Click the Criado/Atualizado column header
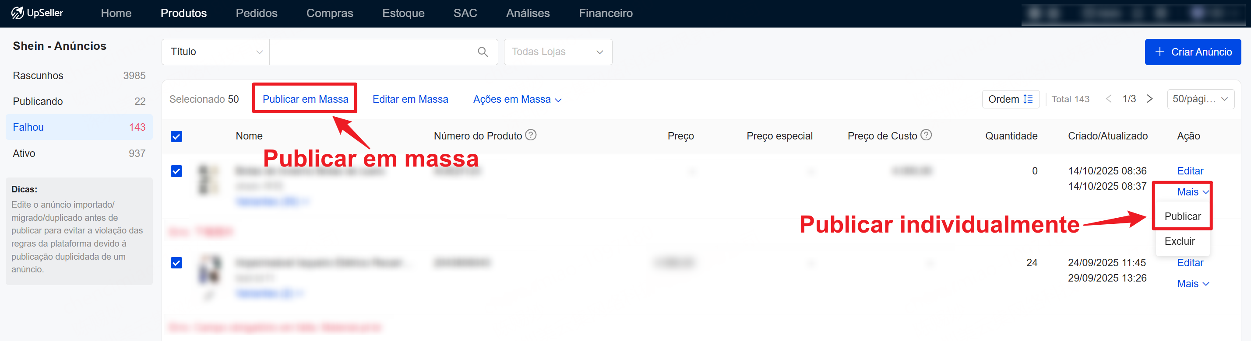This screenshot has width=1251, height=341. [1108, 136]
